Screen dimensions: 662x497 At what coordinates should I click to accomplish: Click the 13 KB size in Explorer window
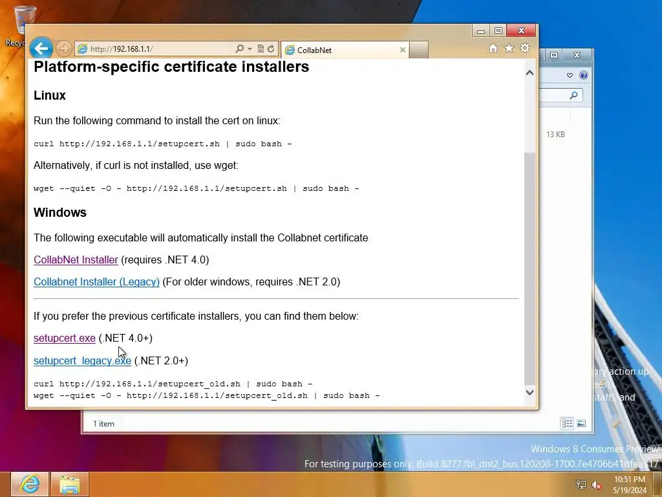(555, 135)
